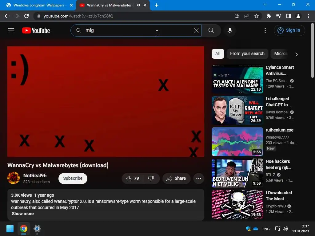Focus the YouTube search field
315x236 pixels.
(136, 30)
